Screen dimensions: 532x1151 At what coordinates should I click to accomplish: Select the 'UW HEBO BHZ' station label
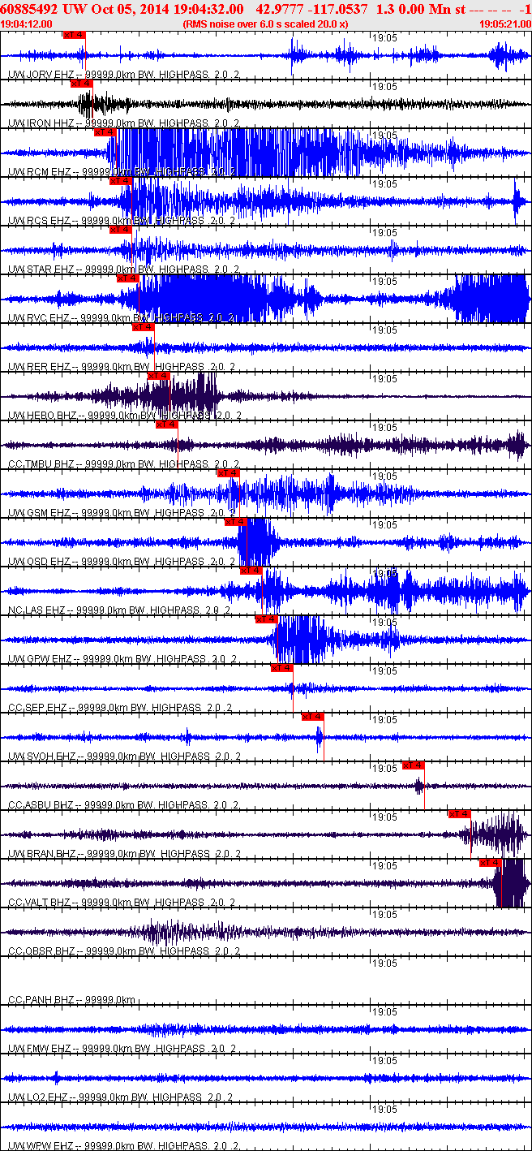tap(42, 416)
